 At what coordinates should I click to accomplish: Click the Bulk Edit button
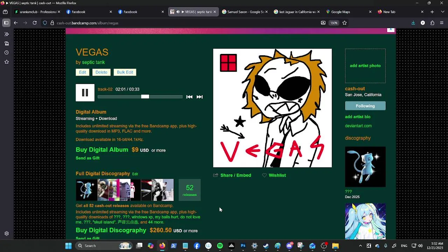click(x=125, y=72)
